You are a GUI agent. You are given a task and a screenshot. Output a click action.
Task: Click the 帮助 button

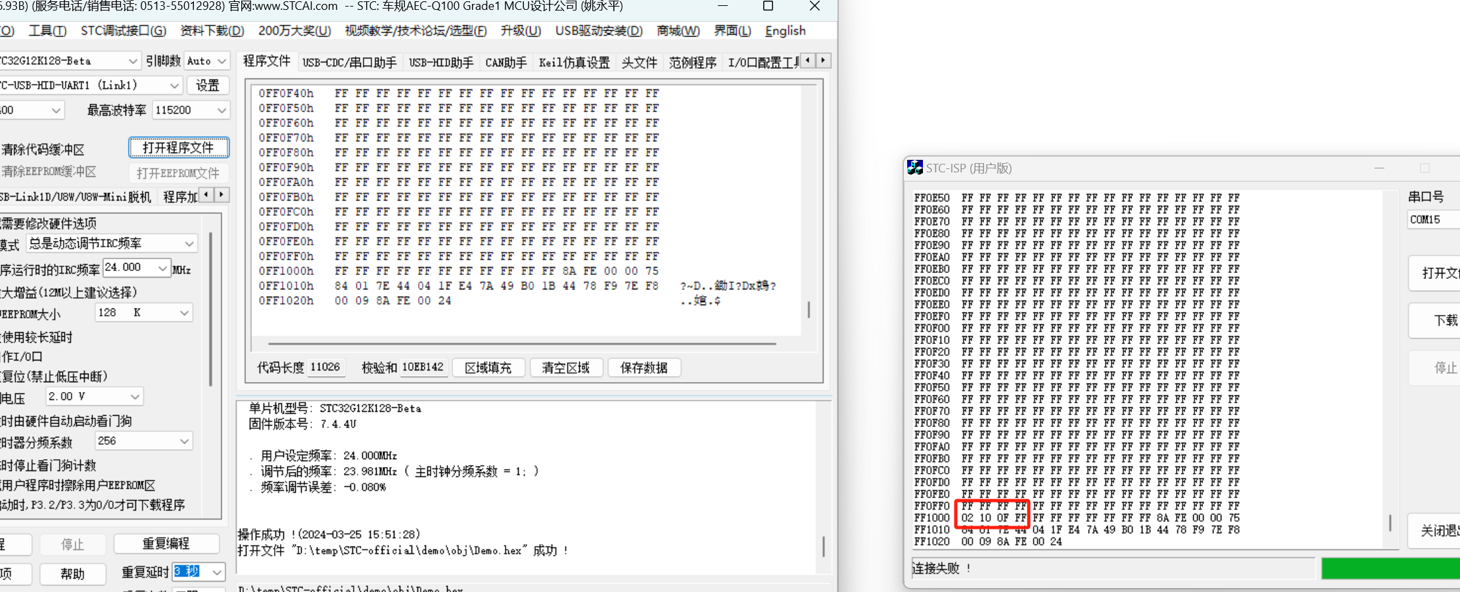[72, 574]
